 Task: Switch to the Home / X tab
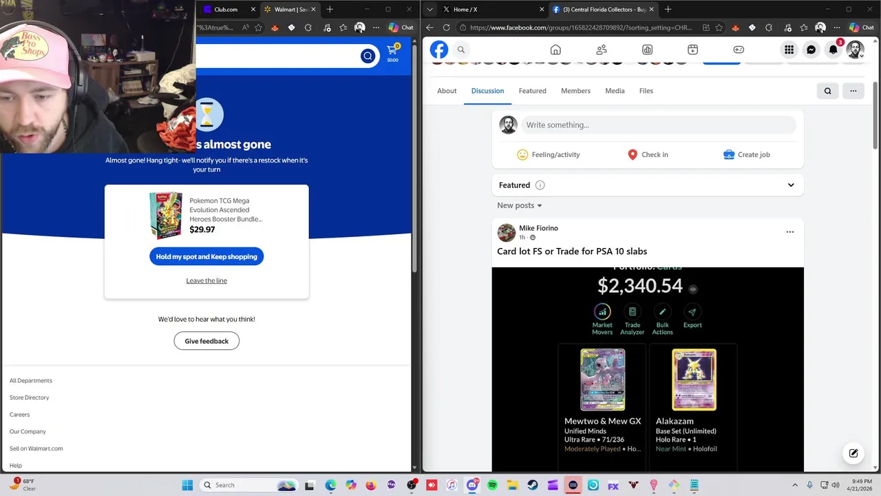tap(493, 9)
